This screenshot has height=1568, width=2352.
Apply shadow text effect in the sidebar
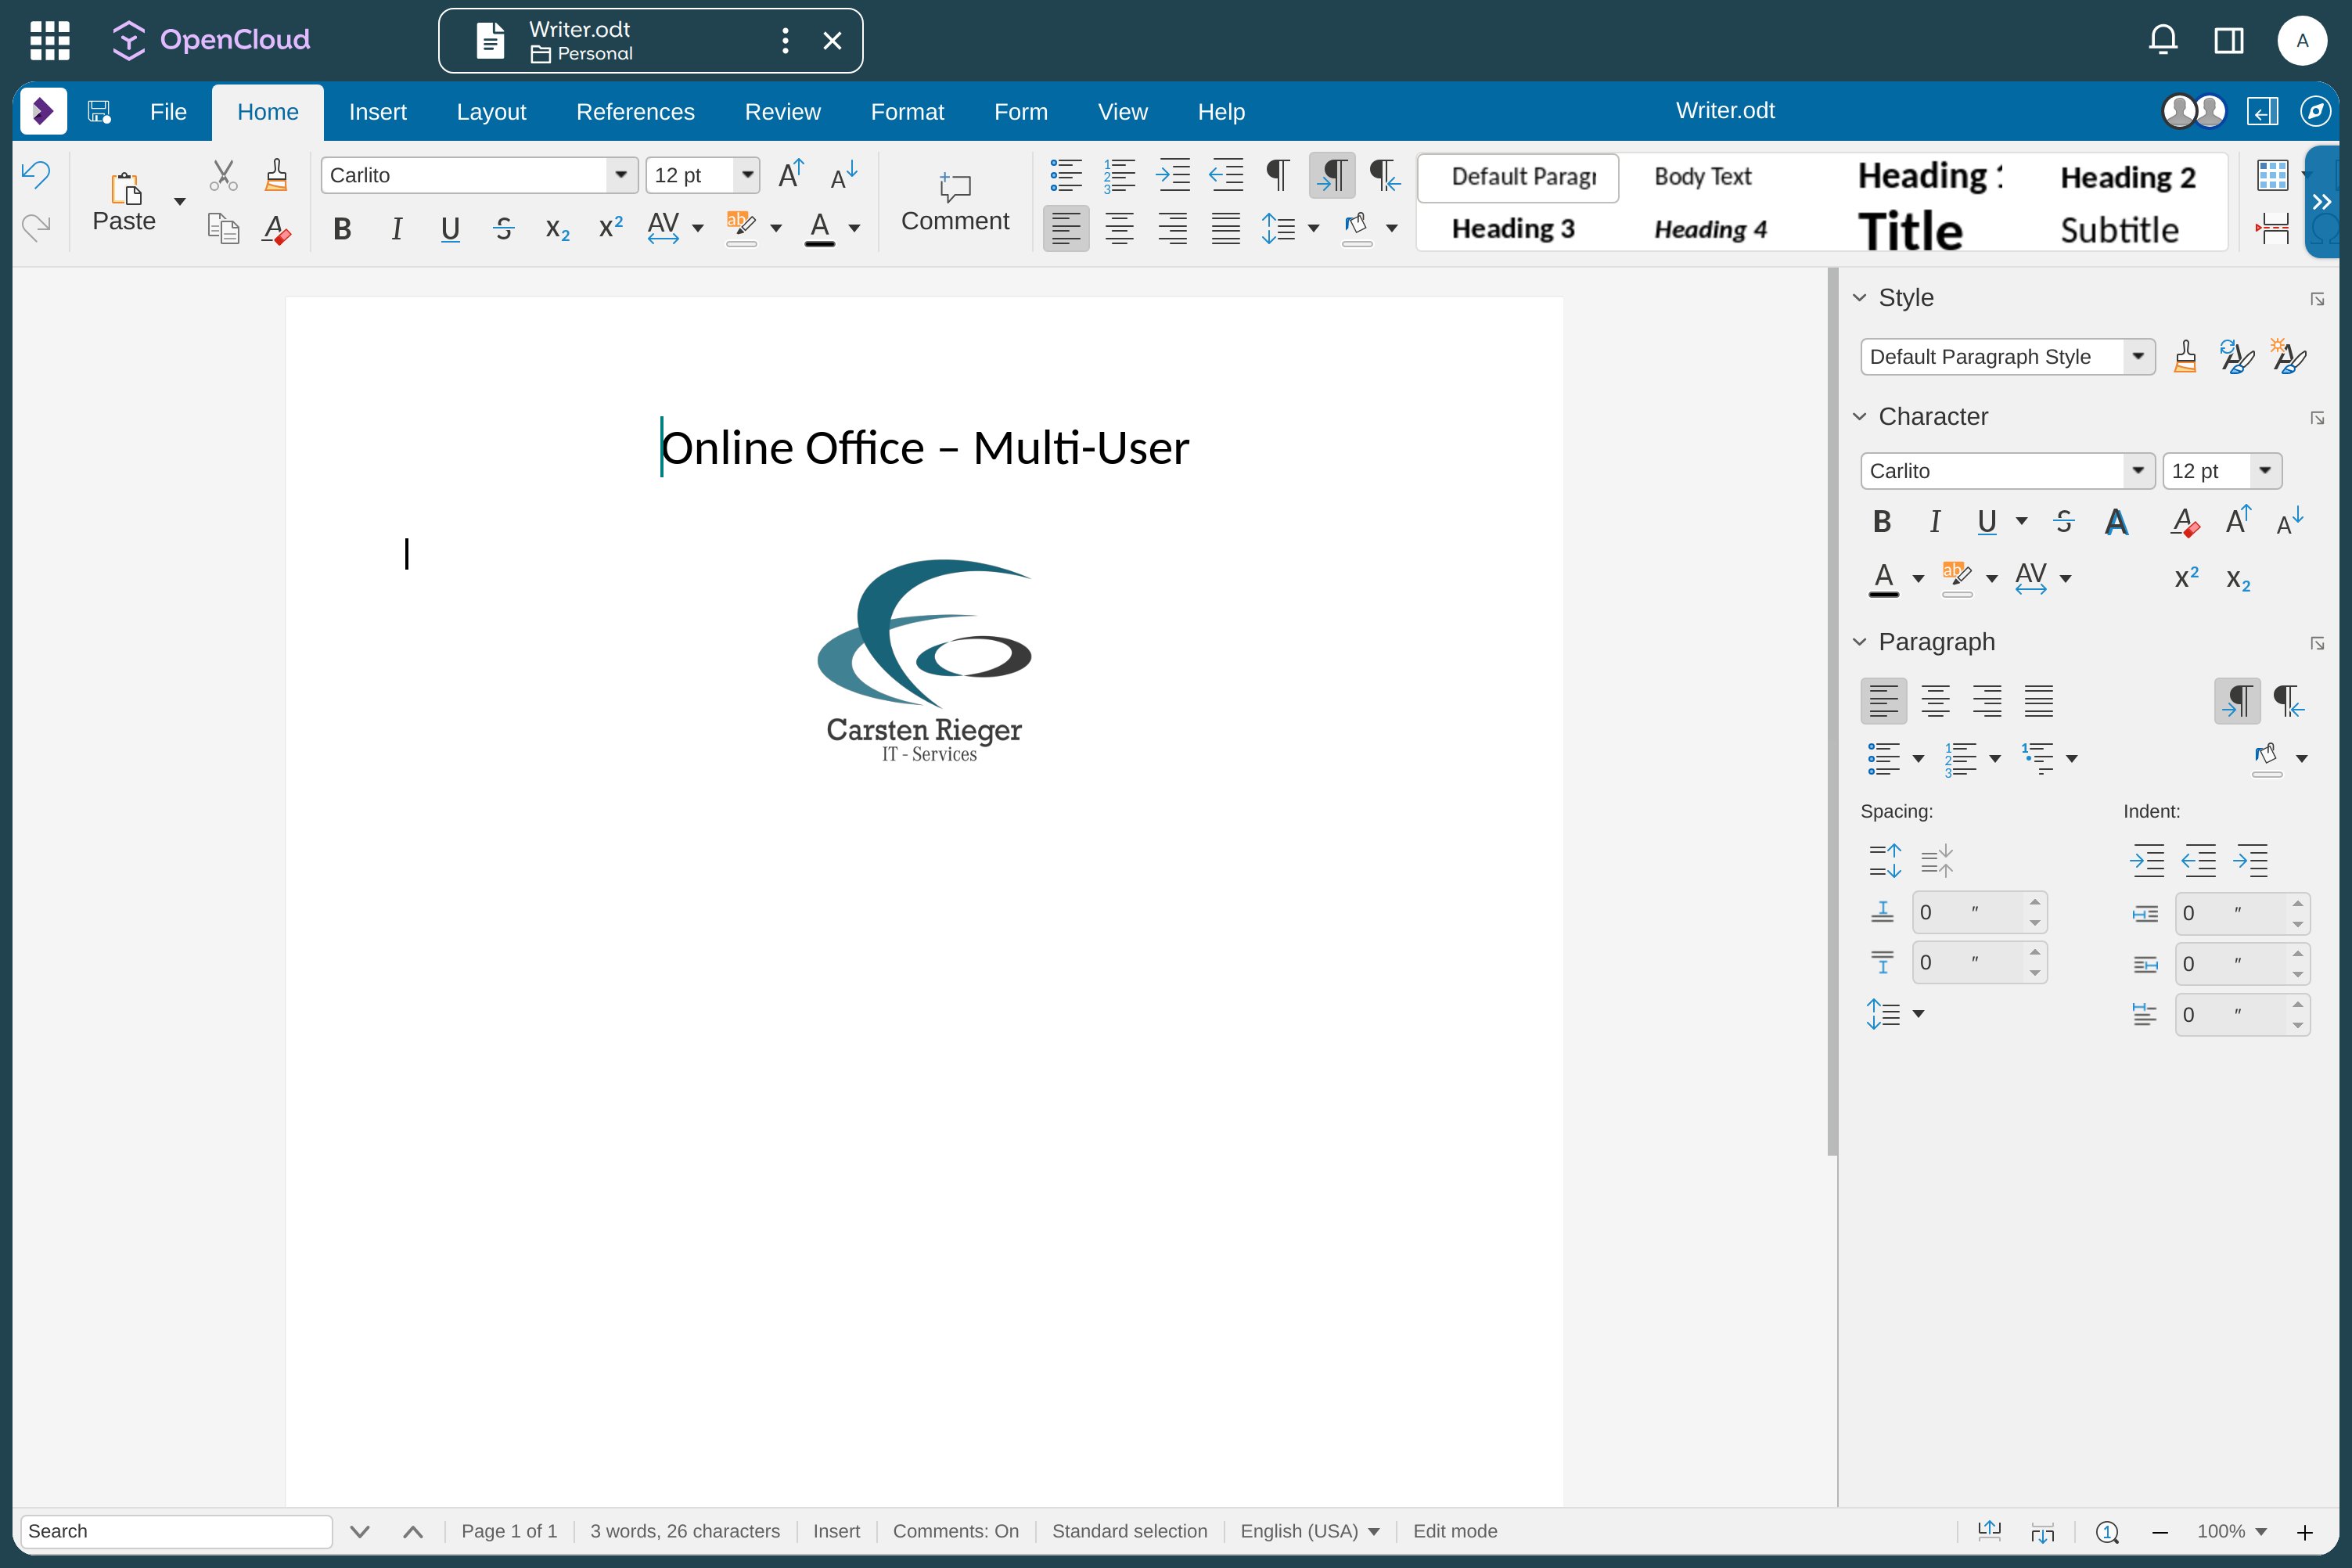click(2116, 522)
